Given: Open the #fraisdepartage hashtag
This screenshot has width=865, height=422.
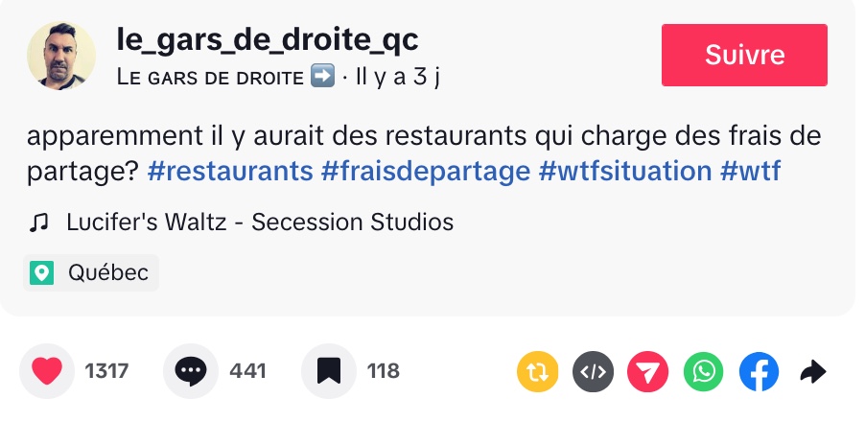Looking at the screenshot, I should pos(426,172).
